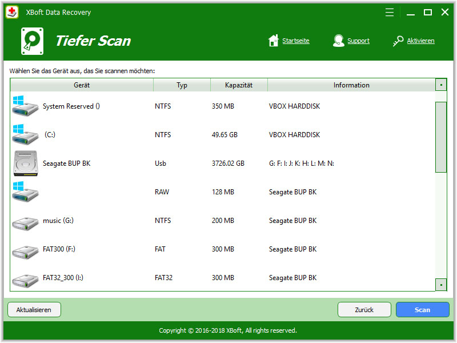The width and height of the screenshot is (457, 343).
Task: Select the System Reserved () row text
Action: coord(71,106)
